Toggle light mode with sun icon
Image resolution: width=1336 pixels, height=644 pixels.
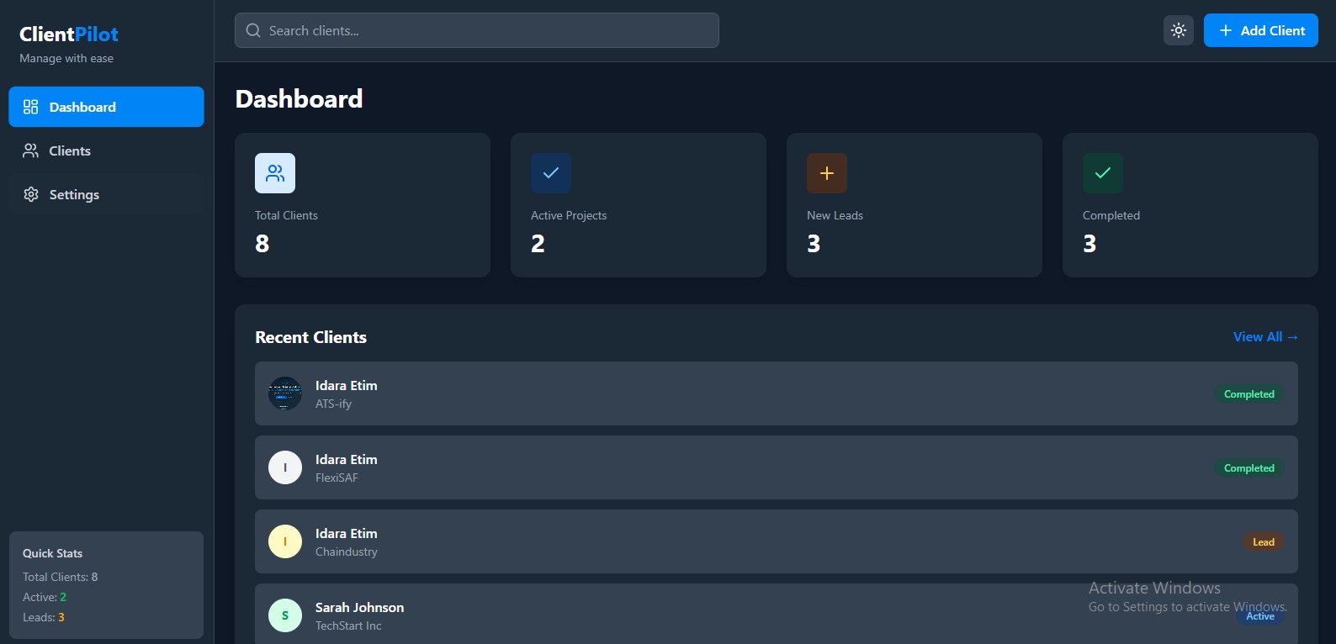point(1179,30)
